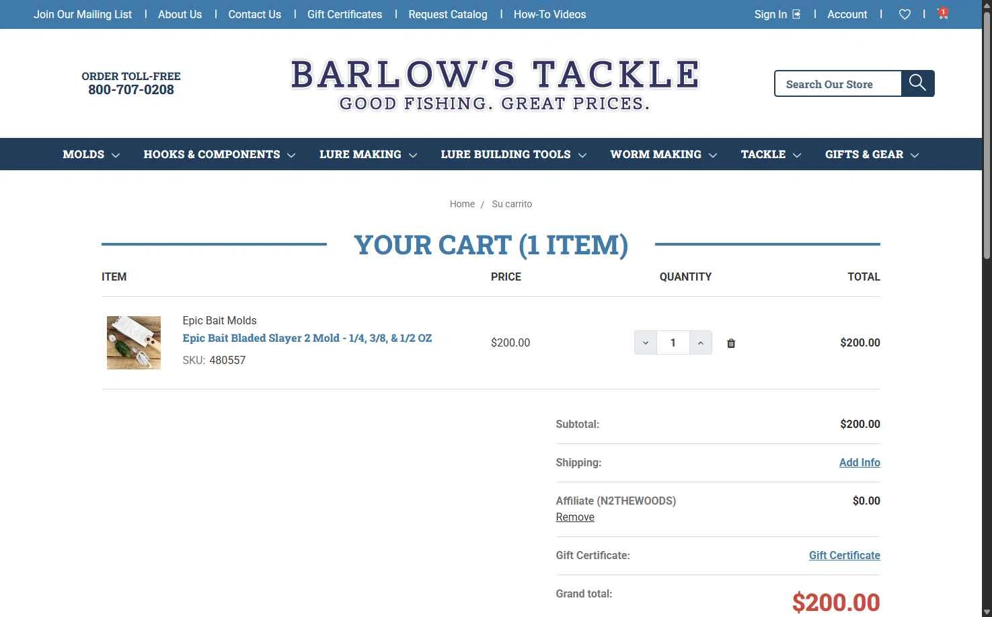Screen dimensions: 992x617
Task: Open the Gift Certificate link in totals
Action: tap(845, 555)
